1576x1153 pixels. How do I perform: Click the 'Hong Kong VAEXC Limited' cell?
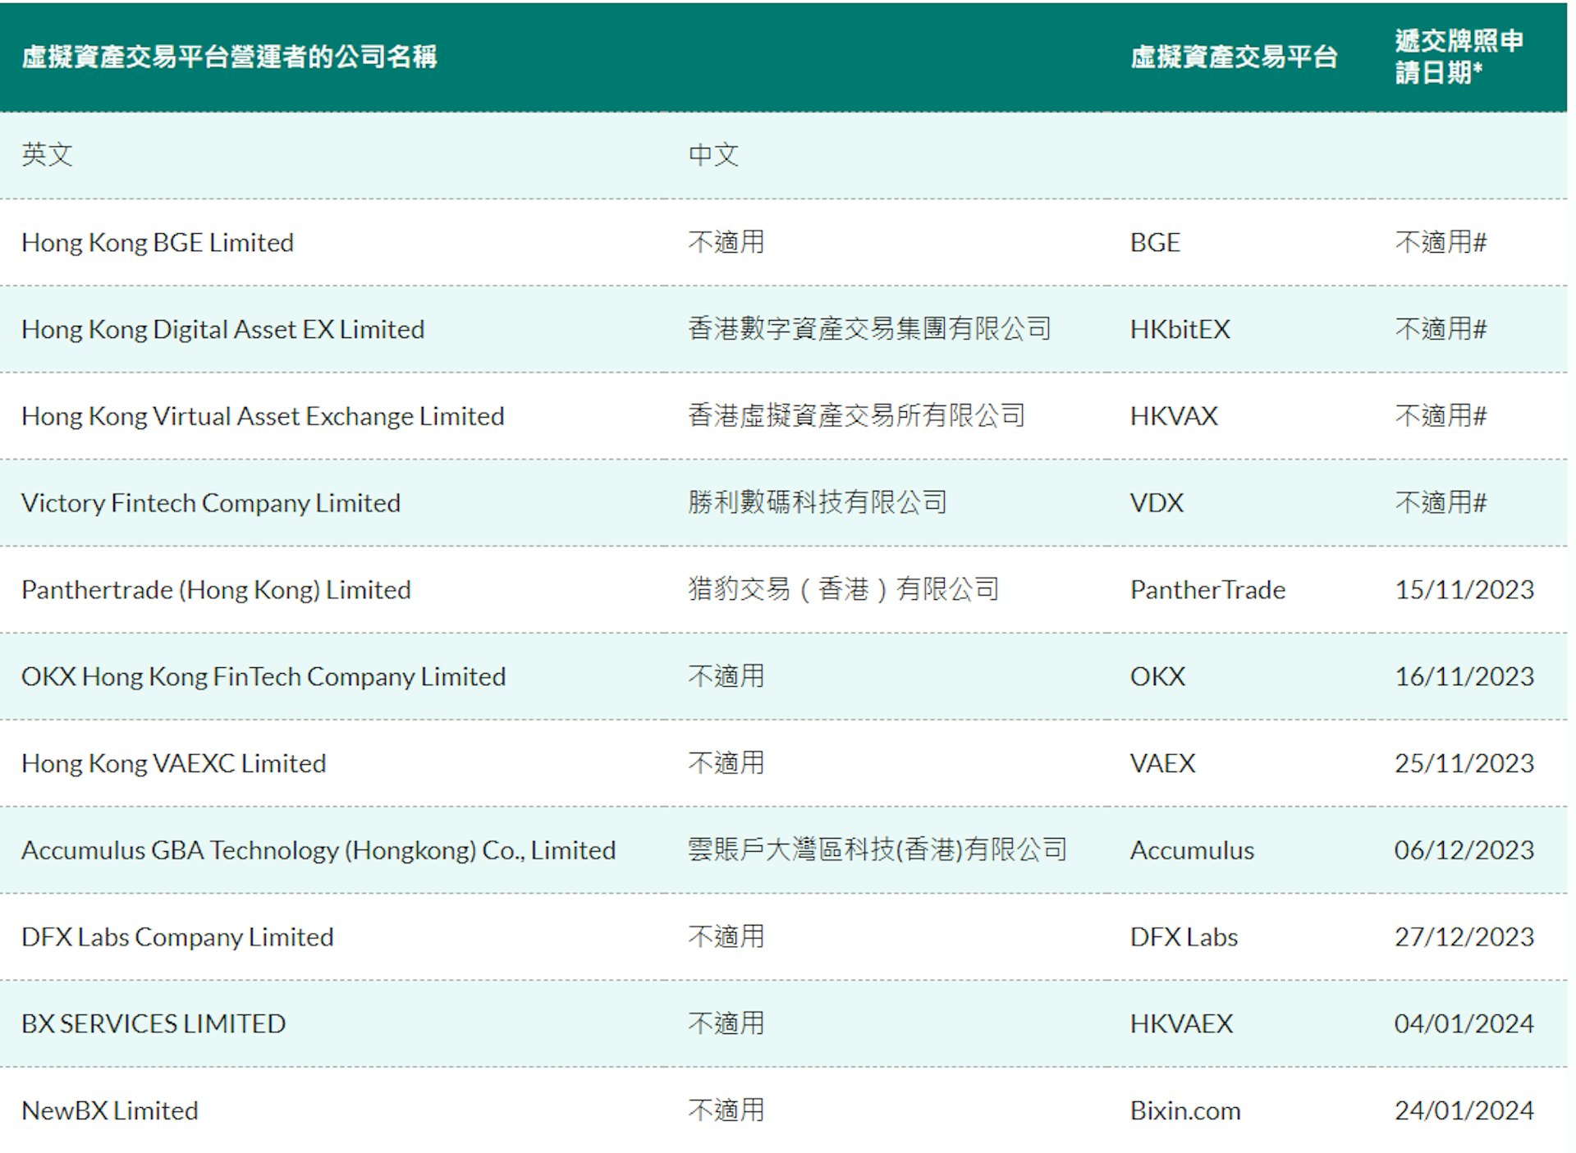tap(174, 763)
